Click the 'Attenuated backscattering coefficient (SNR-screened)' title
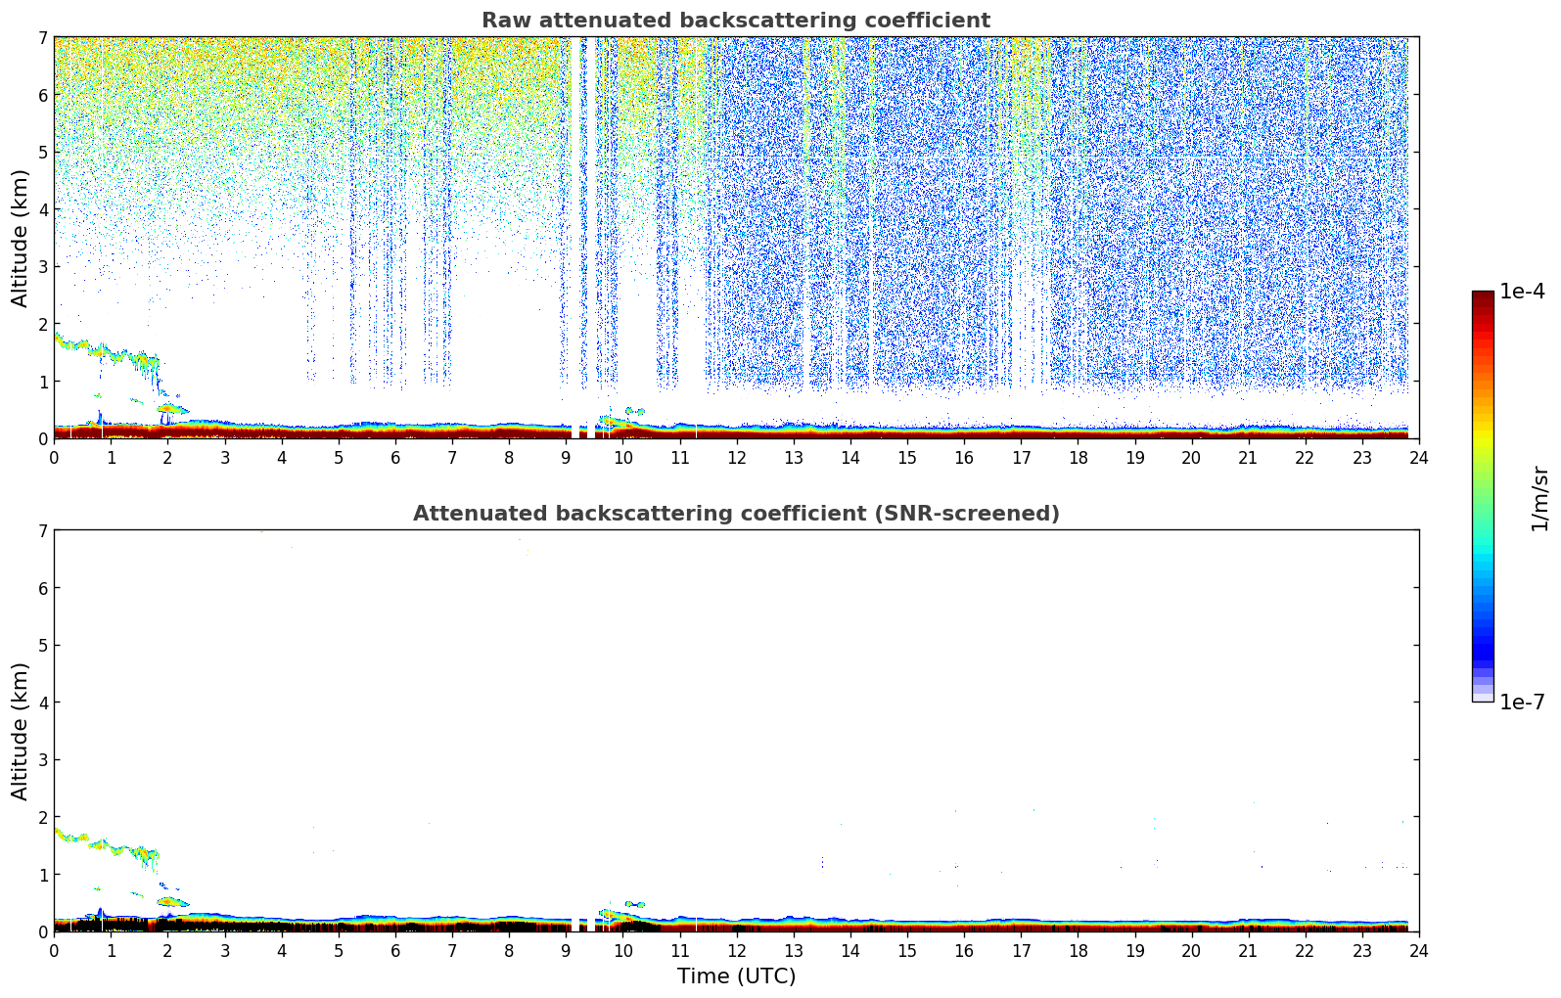This screenshot has height=998, width=1561. [736, 514]
